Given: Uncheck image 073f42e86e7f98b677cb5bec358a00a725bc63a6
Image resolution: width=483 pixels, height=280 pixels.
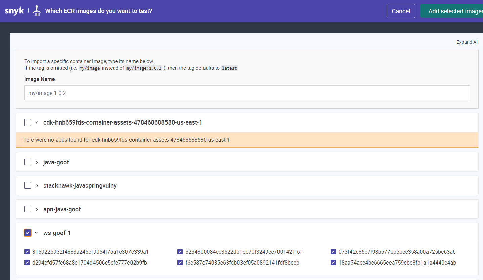Looking at the screenshot, I should (333, 252).
